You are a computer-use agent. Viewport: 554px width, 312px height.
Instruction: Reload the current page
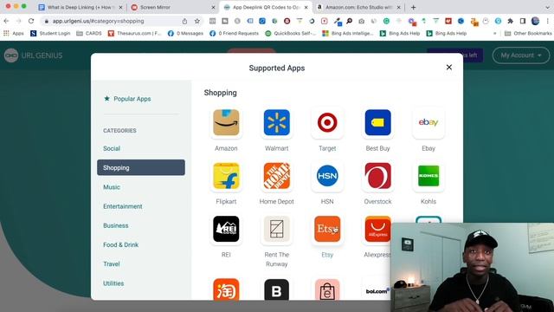[31, 21]
